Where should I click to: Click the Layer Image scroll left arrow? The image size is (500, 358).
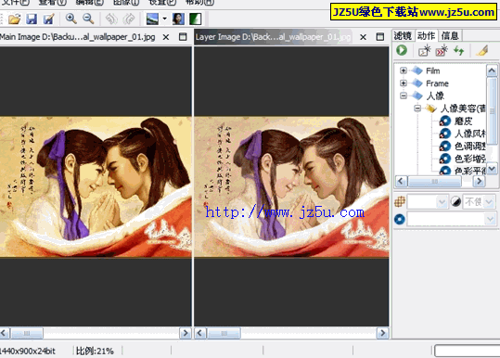(x=200, y=334)
